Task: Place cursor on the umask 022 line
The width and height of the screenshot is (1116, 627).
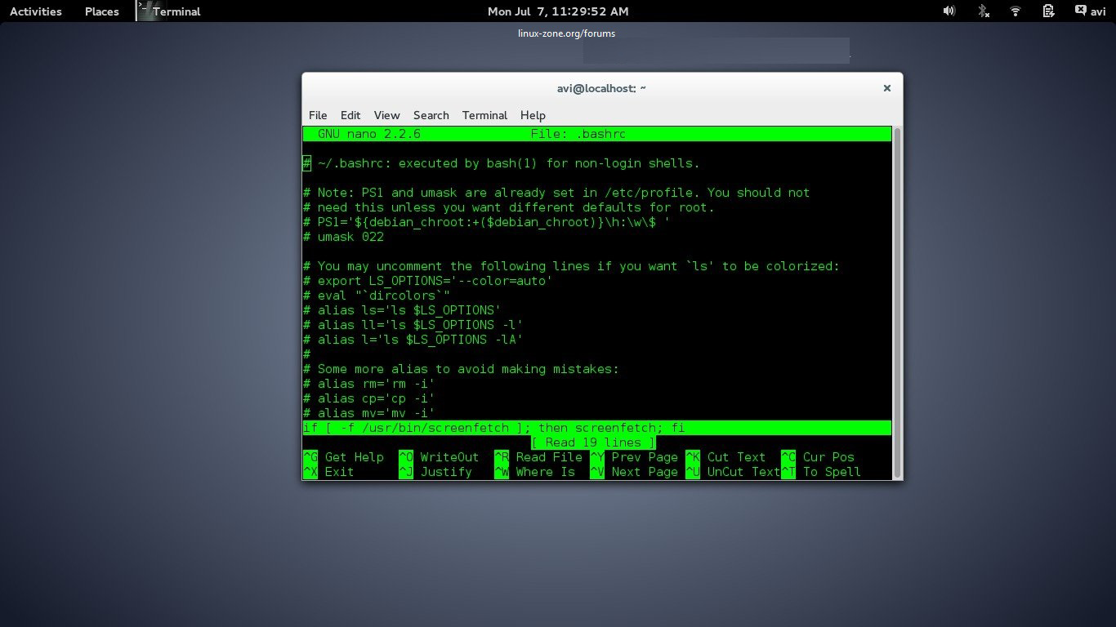Action: pos(351,237)
